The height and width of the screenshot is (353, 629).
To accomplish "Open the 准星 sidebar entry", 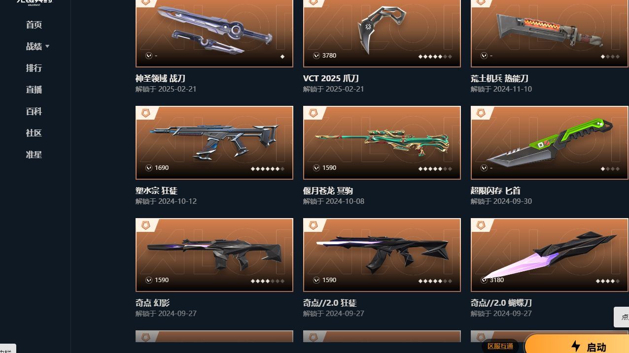I will pyautogui.click(x=34, y=155).
